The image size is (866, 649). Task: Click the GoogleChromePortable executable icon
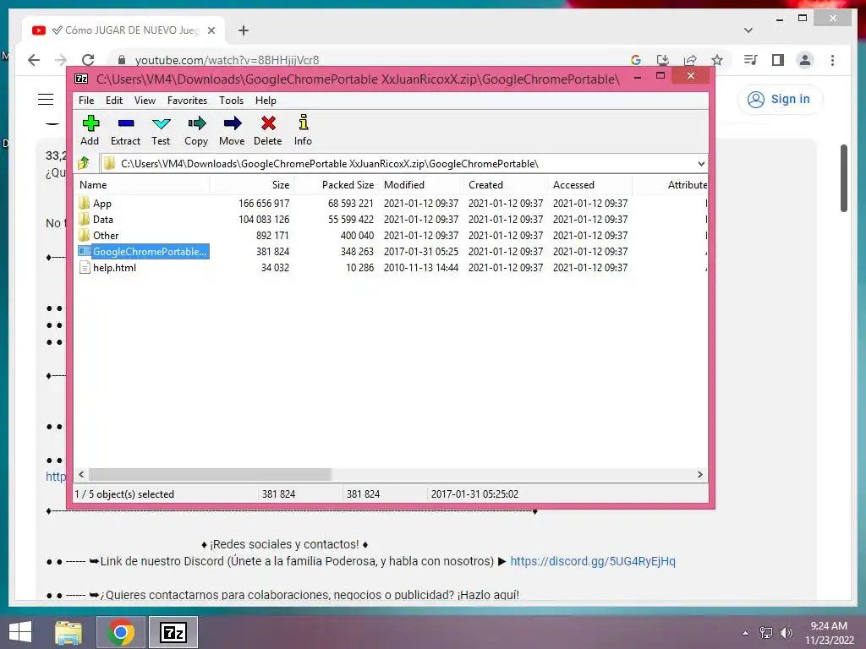(85, 251)
